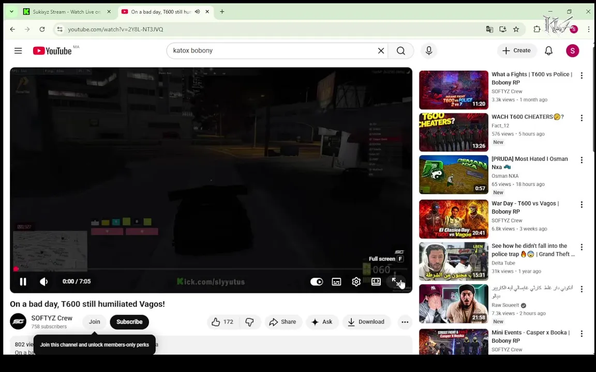Screen dimensions: 596x372
Task: Enter full screen mode
Action: [x=396, y=282]
